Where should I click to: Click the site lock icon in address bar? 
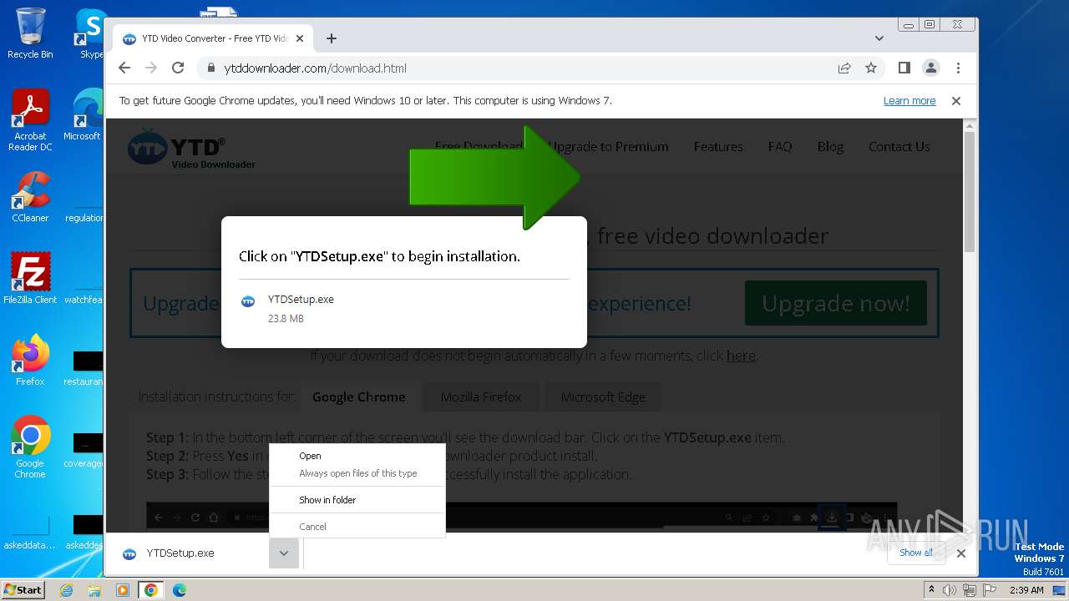coord(210,68)
